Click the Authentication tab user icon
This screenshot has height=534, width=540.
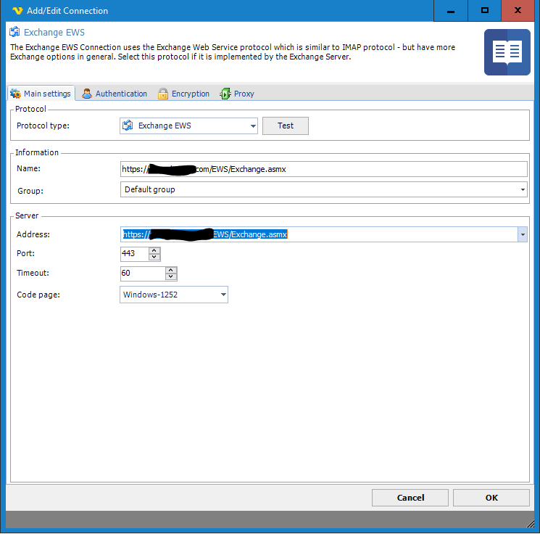pos(87,94)
